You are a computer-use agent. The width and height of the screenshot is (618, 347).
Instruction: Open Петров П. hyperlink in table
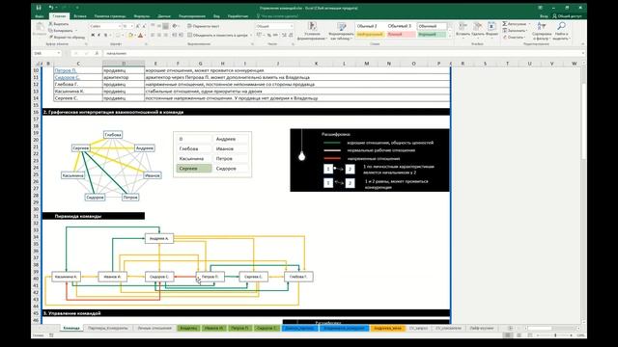(66, 70)
